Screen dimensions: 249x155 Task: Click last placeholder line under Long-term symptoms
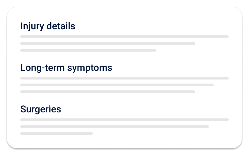click(x=108, y=92)
